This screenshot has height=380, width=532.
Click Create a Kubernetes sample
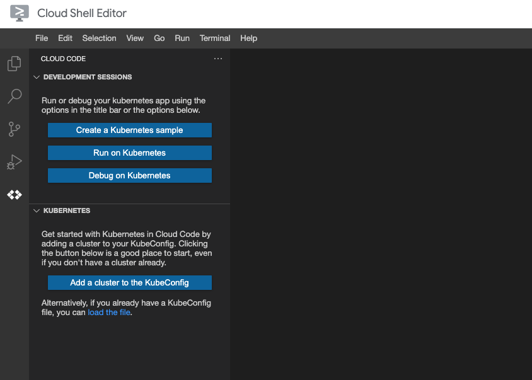[129, 130]
